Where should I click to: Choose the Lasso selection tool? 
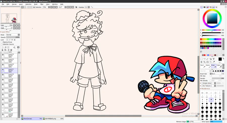pyautogui.click(x=204, y=59)
